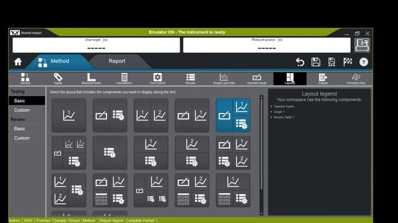Click 'Report: Report - Complete Portrait' in status bar
Image resolution: width=398 pixels, height=223 pixels.
click(x=127, y=221)
